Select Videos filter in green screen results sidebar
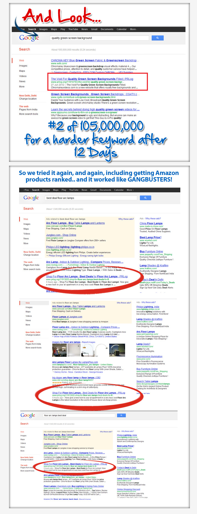The image size is (197, 514). [23, 76]
